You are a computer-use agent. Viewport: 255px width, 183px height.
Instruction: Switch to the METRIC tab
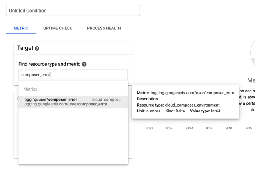coord(21,28)
